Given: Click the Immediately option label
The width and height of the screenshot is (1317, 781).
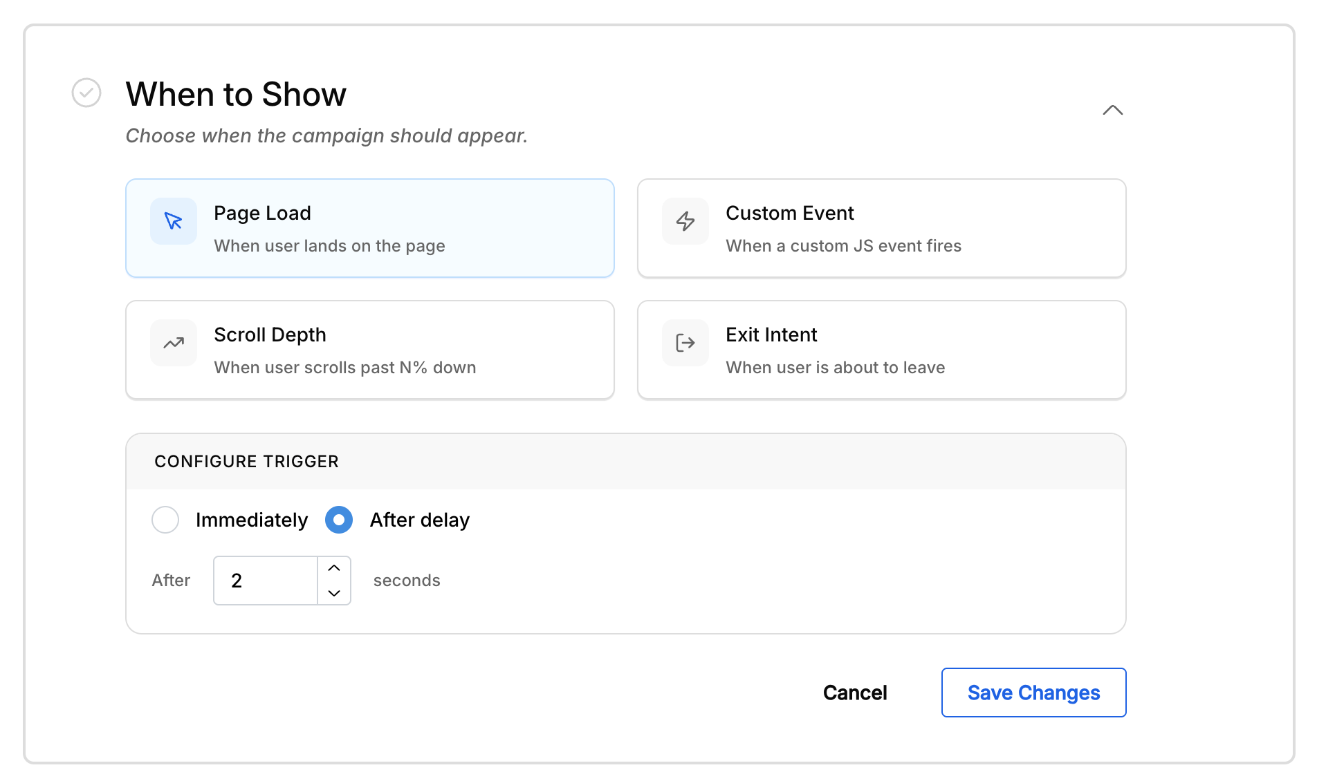Looking at the screenshot, I should tap(252, 520).
